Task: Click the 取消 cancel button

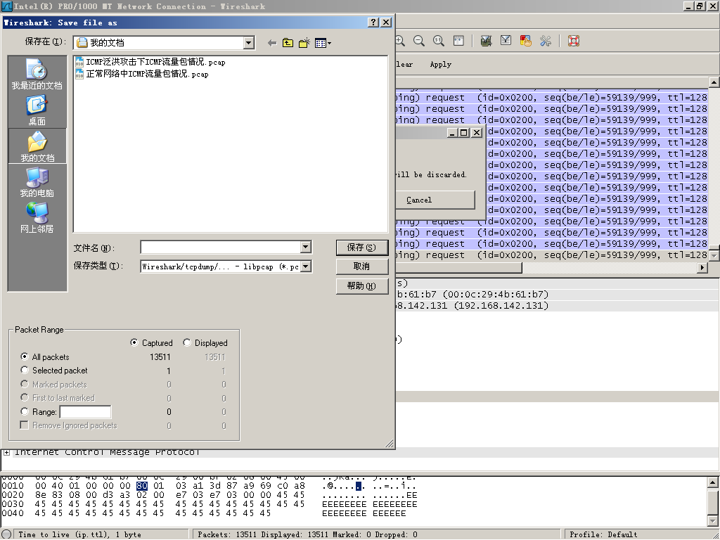Action: coord(362,266)
